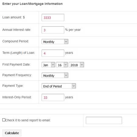Click the year selector arrow icon
This screenshot has height=137, width=137.
(x=82, y=65)
